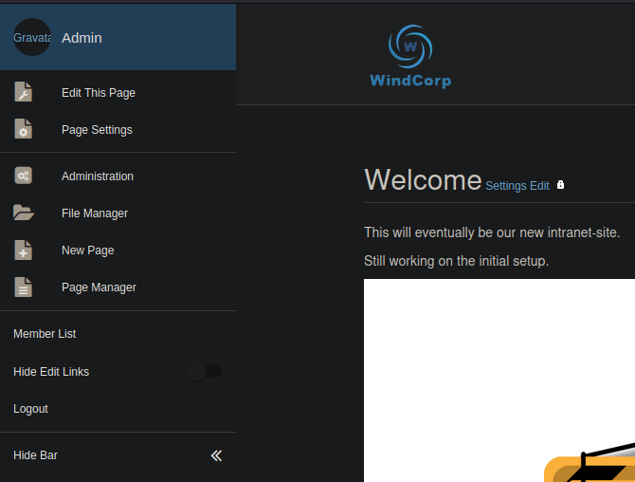This screenshot has width=635, height=482.
Task: Open Edit This Page menu item
Action: click(99, 93)
